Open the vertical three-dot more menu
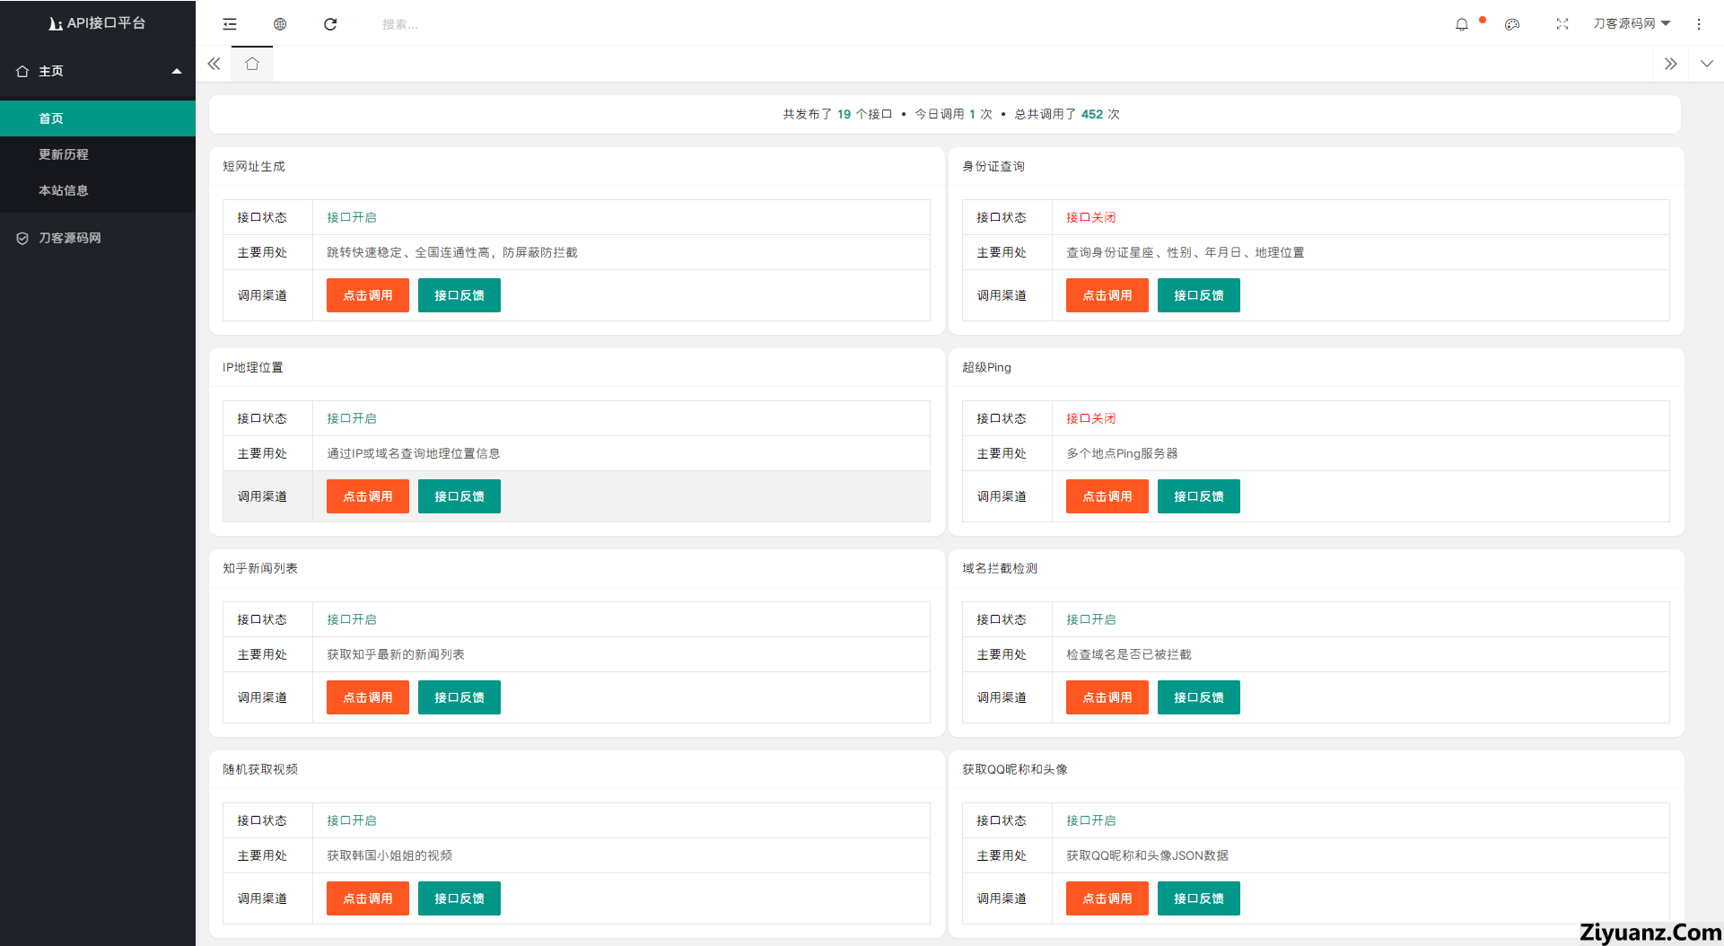Screen dimensions: 1724x946 tap(1699, 24)
